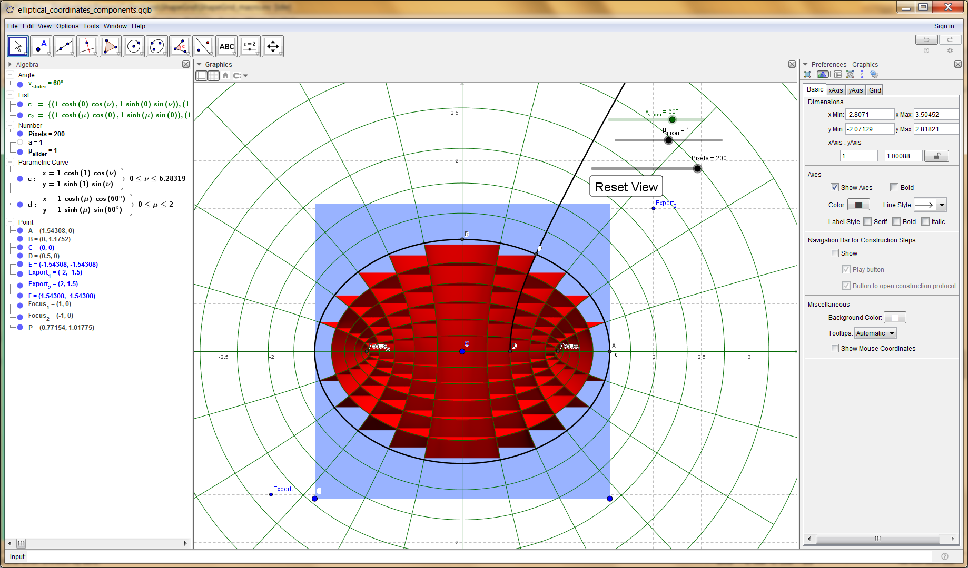Collapse the Parametric Curve group

coord(11,163)
